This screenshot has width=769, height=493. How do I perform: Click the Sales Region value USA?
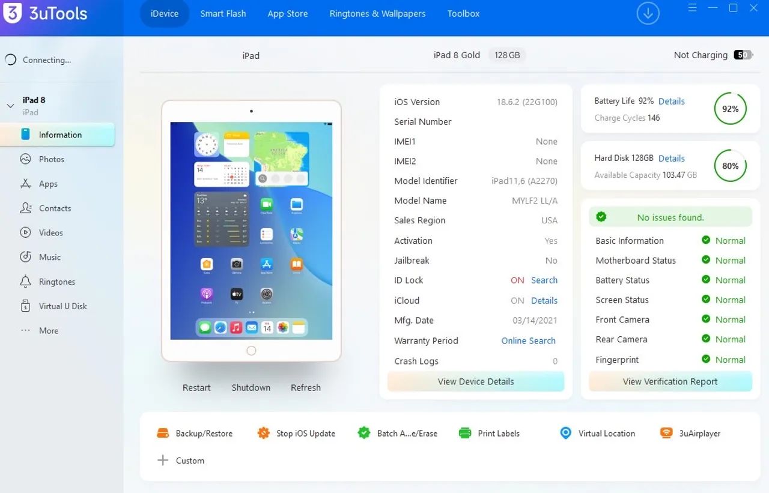(x=550, y=220)
